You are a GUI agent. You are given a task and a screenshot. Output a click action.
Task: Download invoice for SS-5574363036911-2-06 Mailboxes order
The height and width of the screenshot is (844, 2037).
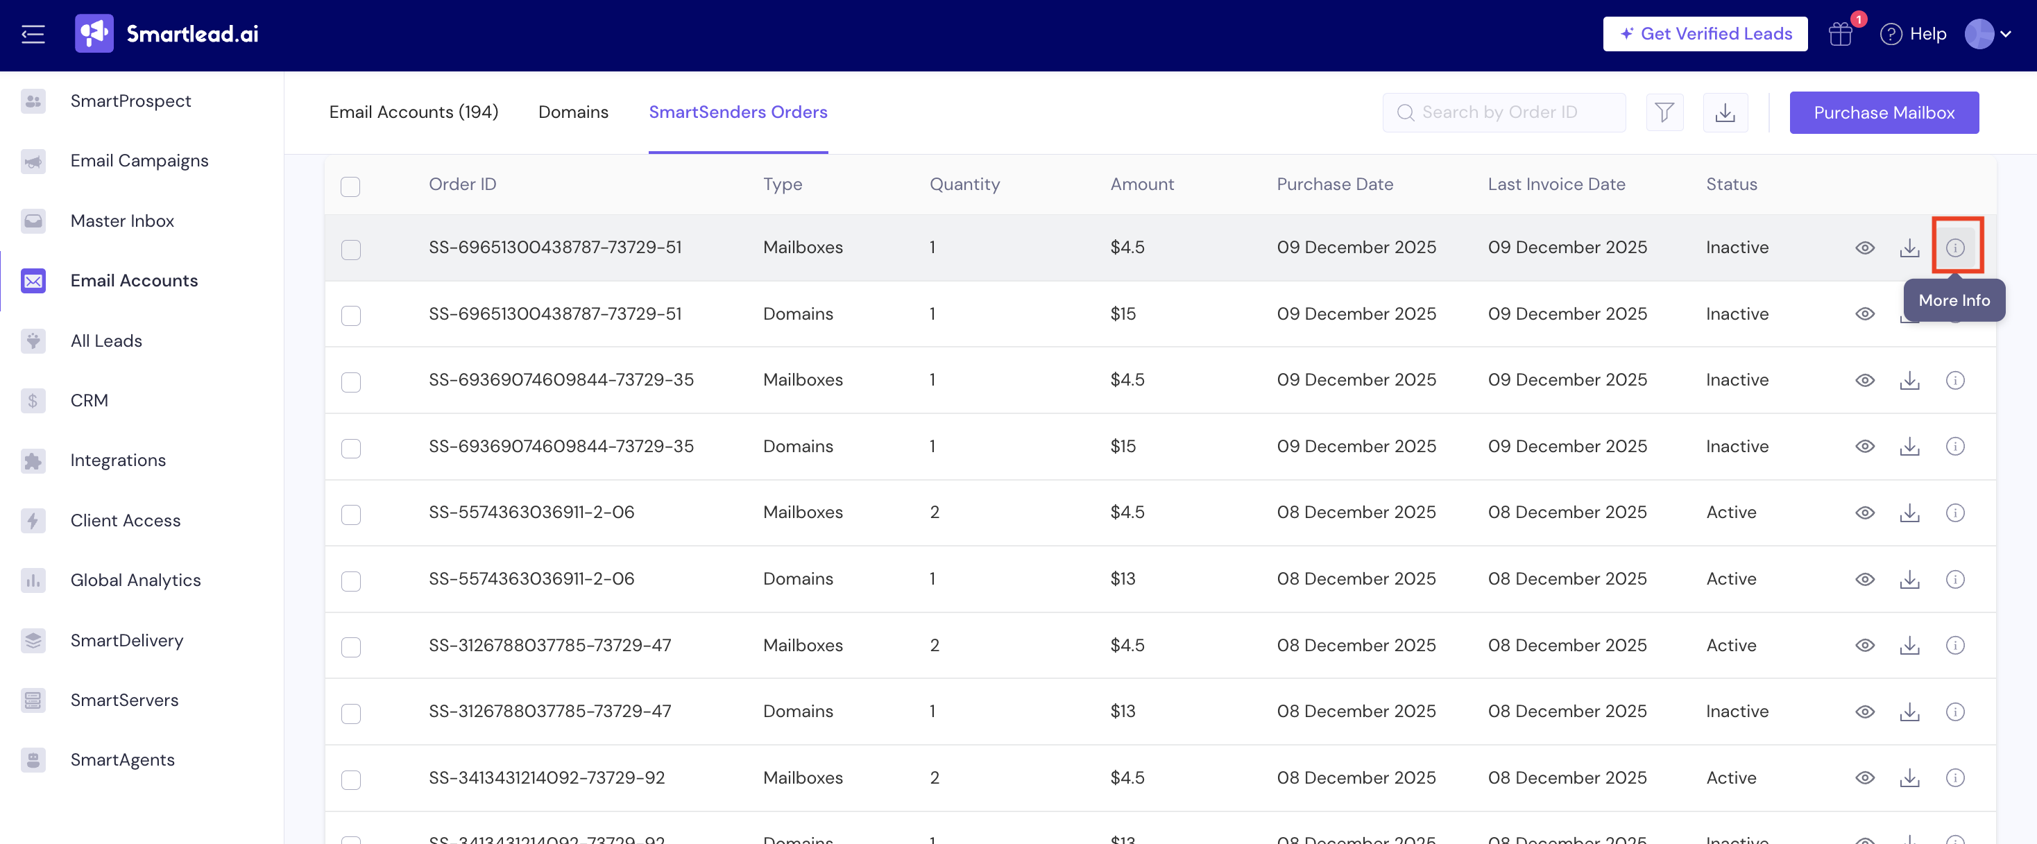click(1909, 512)
